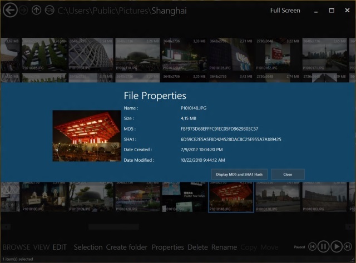Click the scrollbar right arrow
This screenshot has width=356, height=263.
coord(350,226)
